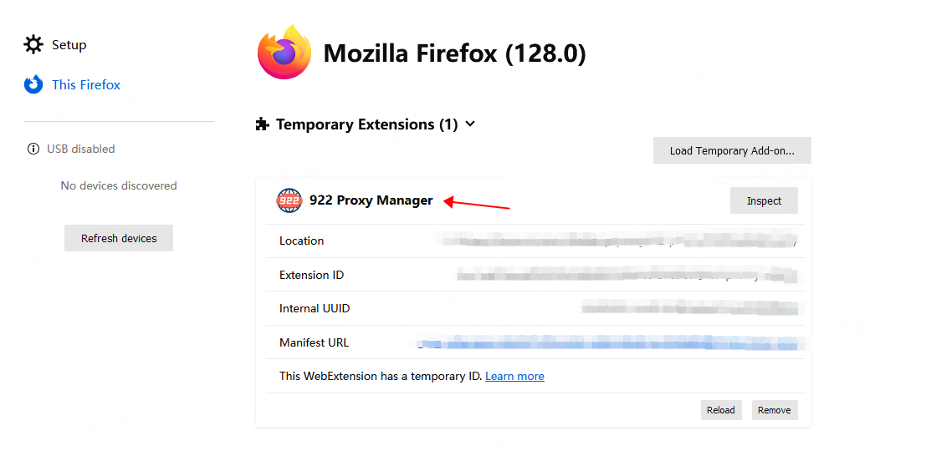Click Load Temporary Add-on button
This screenshot has width=926, height=451.
pos(732,150)
